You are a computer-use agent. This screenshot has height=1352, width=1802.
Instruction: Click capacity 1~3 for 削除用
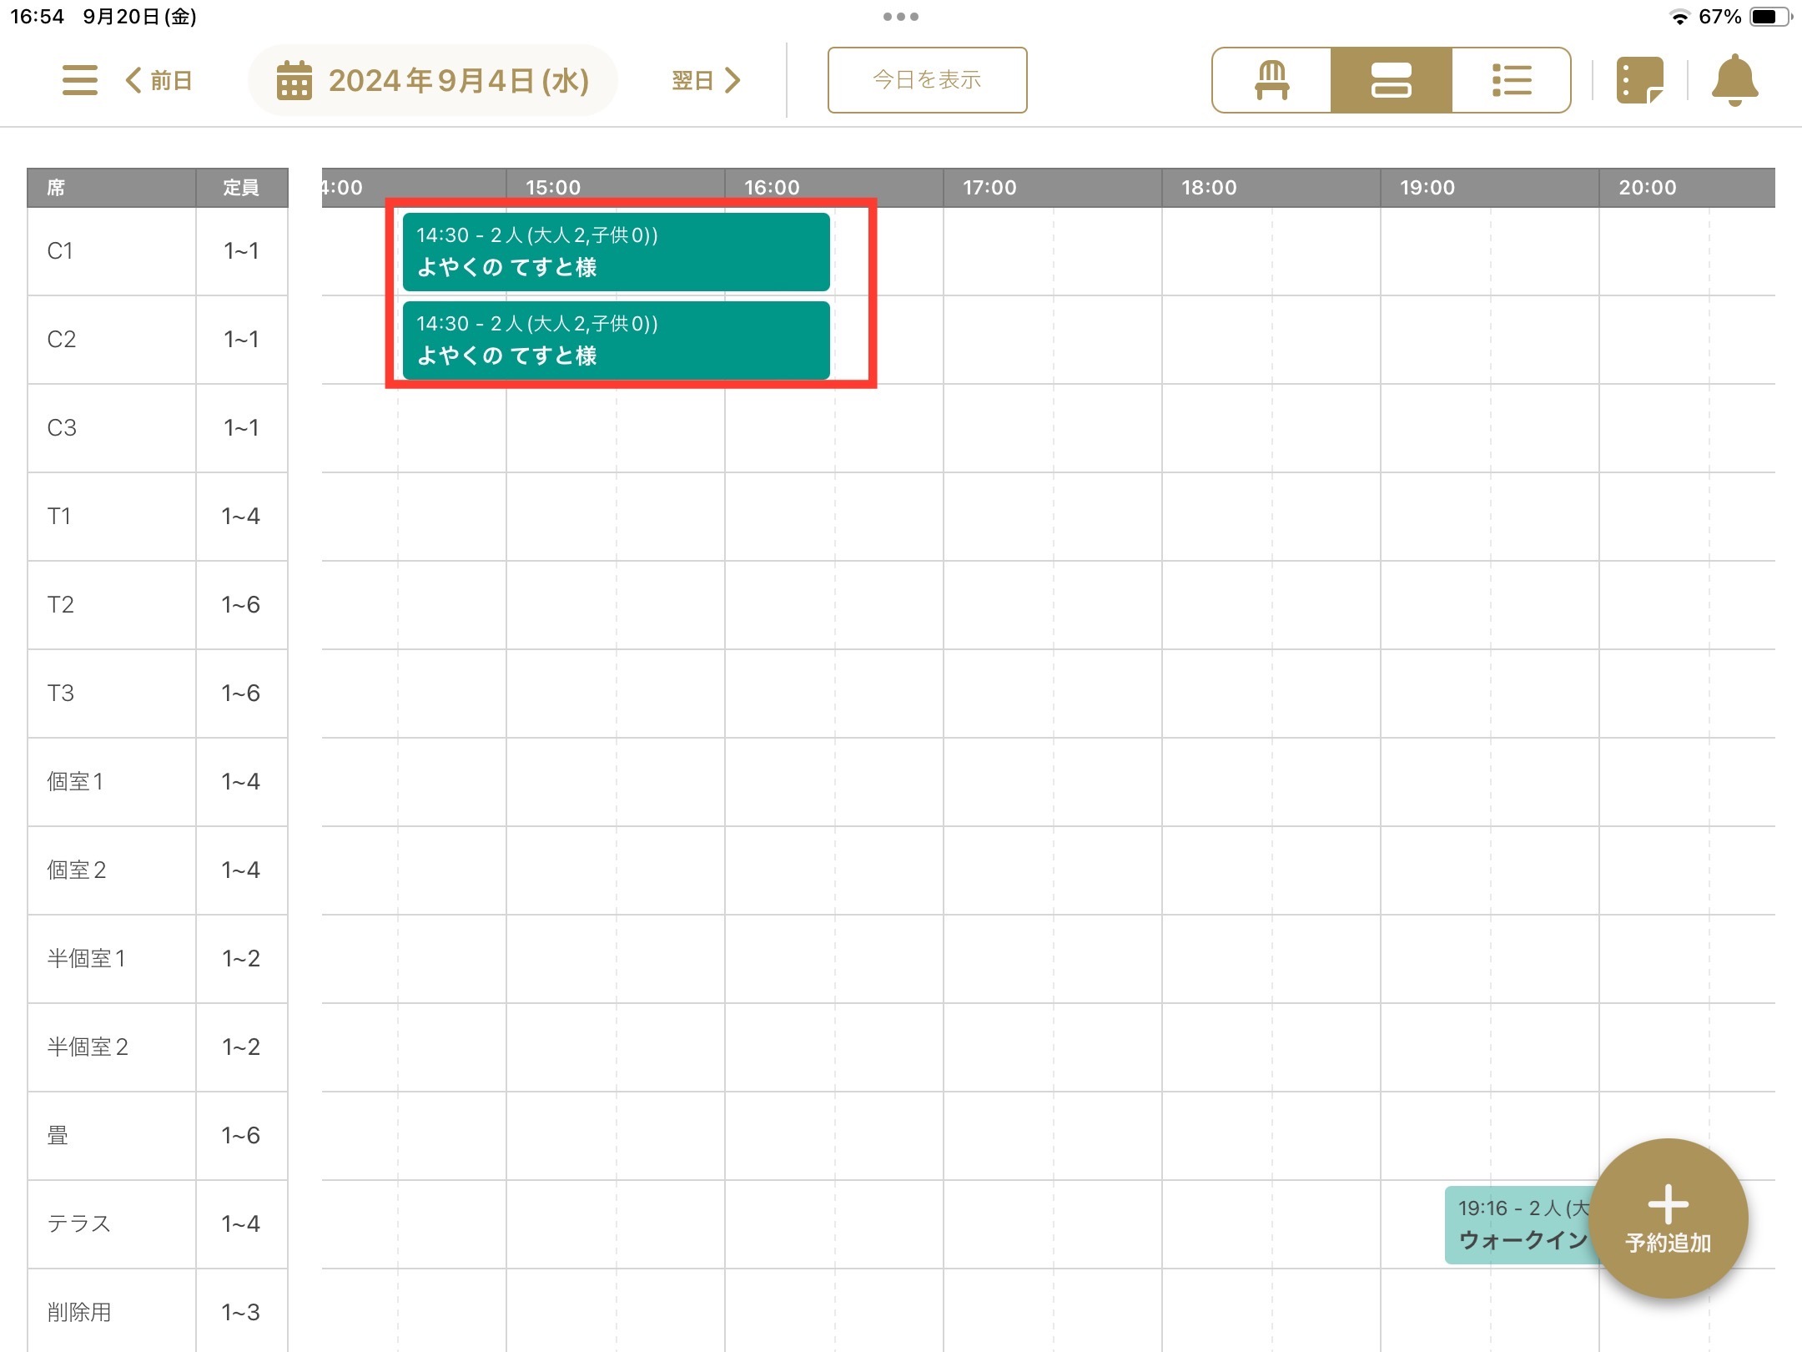click(242, 1310)
